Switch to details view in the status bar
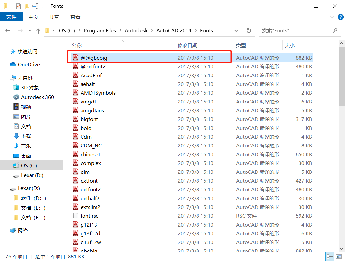The height and width of the screenshot is (262, 345). 330,257
